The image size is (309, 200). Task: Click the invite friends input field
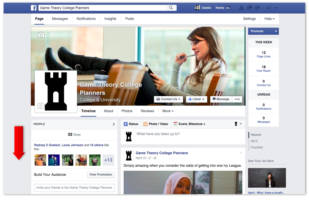point(74,188)
